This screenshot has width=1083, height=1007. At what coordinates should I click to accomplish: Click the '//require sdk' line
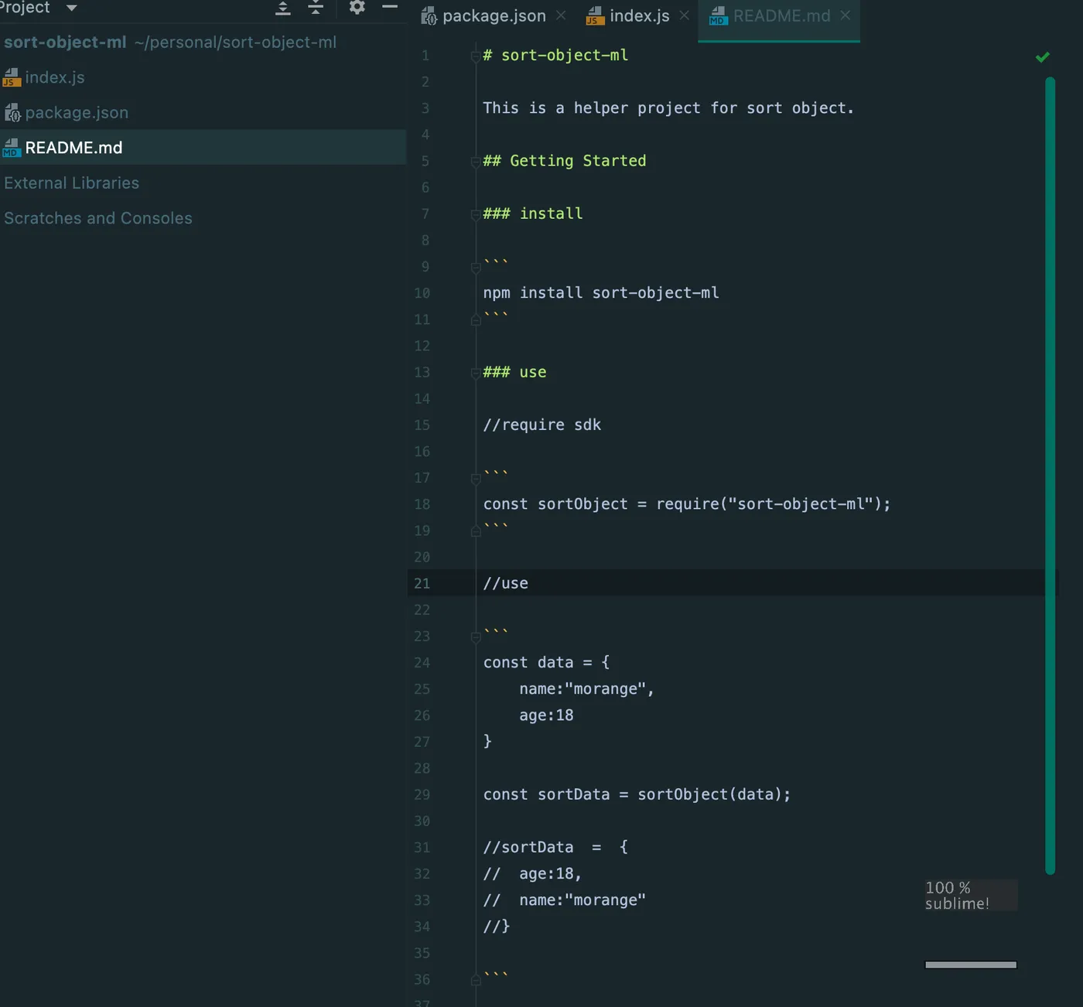click(x=542, y=425)
